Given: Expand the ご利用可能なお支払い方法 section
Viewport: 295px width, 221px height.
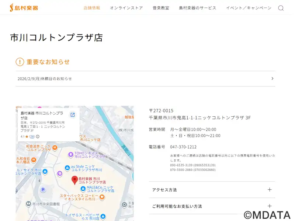Looking at the screenshot, I should tap(270, 206).
